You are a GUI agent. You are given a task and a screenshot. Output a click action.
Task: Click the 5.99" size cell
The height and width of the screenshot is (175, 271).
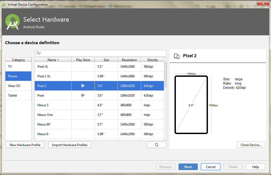[x=106, y=76]
